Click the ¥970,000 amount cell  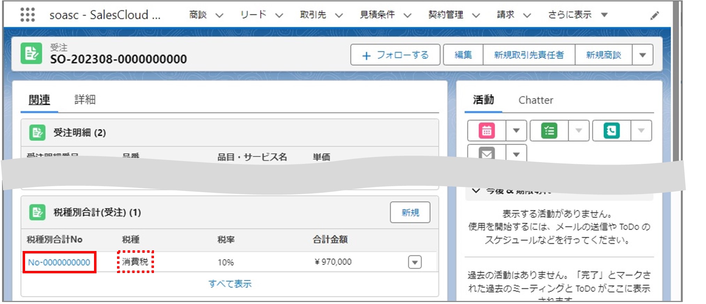tap(333, 262)
